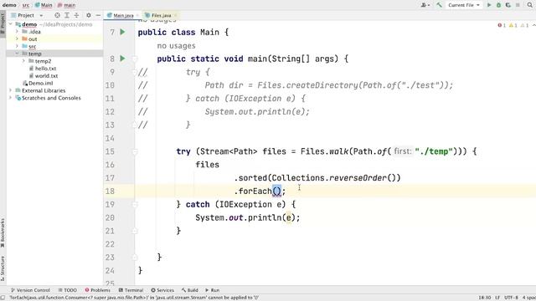Collapse the demo project root
536x301 pixels.
click(10, 24)
